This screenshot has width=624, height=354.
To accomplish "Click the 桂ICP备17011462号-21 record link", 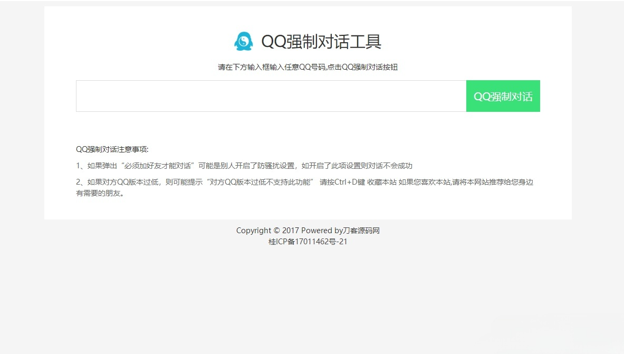I will tap(309, 242).
